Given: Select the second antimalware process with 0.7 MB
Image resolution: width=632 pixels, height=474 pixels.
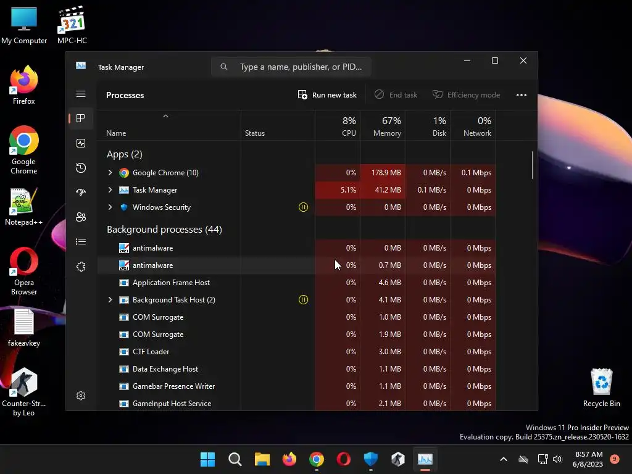Looking at the screenshot, I should [296, 265].
